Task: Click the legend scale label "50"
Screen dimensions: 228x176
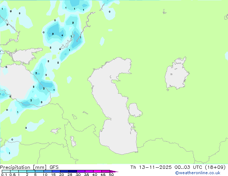Action: [x=111, y=175]
